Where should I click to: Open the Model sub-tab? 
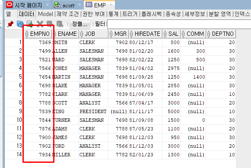click(45, 14)
